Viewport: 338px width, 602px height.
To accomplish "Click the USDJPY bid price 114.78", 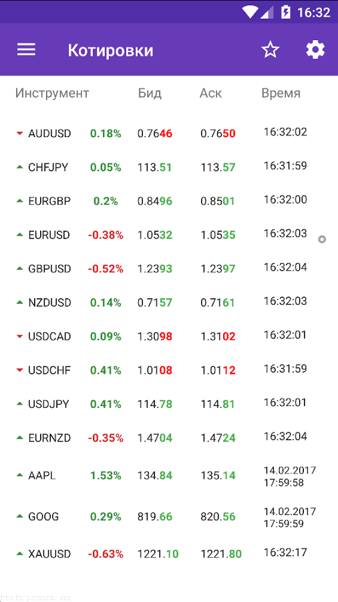I will point(155,404).
